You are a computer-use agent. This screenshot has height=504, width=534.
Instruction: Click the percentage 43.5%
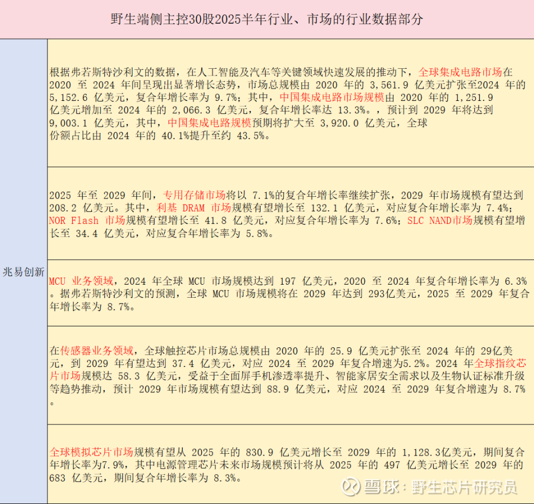click(x=251, y=135)
